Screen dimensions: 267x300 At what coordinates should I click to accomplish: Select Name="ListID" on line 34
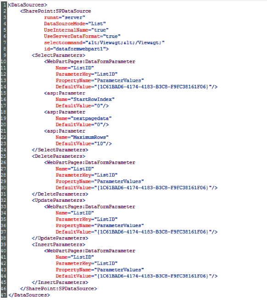75,213
